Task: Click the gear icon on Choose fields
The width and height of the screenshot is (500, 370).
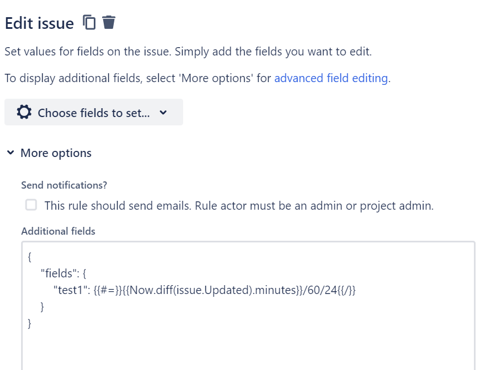Action: click(24, 112)
